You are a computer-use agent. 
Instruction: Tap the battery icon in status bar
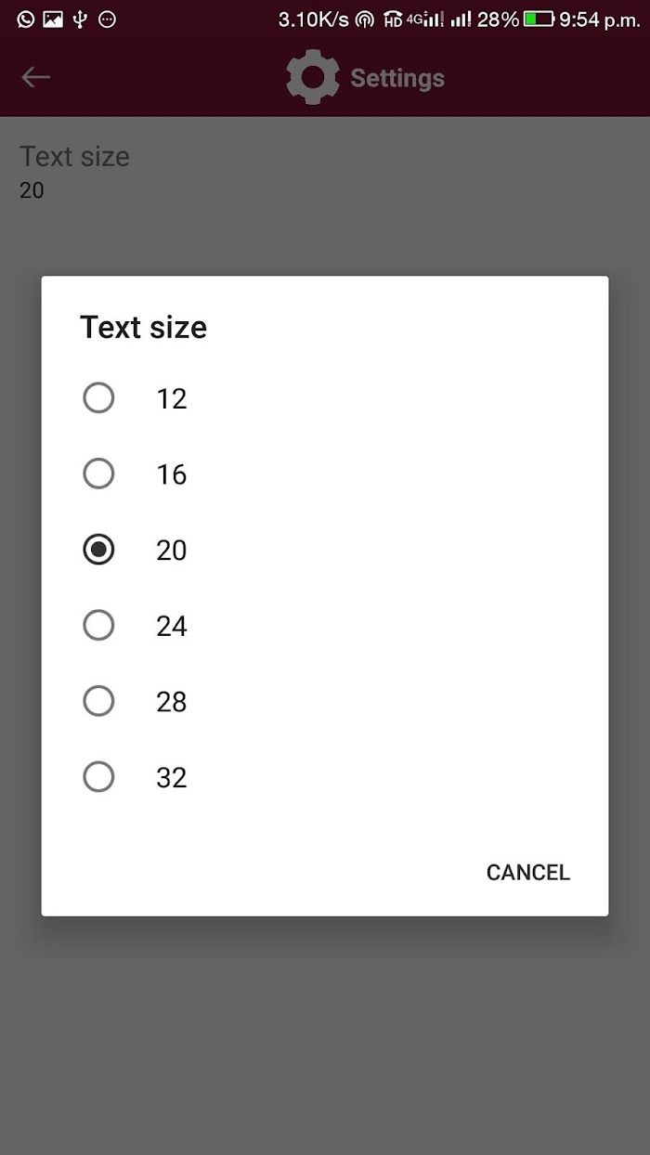pyautogui.click(x=539, y=19)
